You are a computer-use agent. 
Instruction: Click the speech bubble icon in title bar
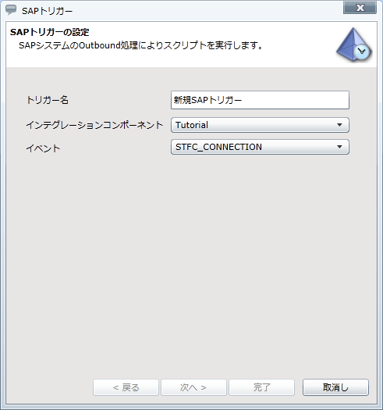pyautogui.click(x=11, y=10)
